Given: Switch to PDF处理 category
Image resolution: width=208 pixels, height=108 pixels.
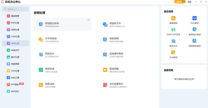Looking at the screenshot, I should point(15,23).
